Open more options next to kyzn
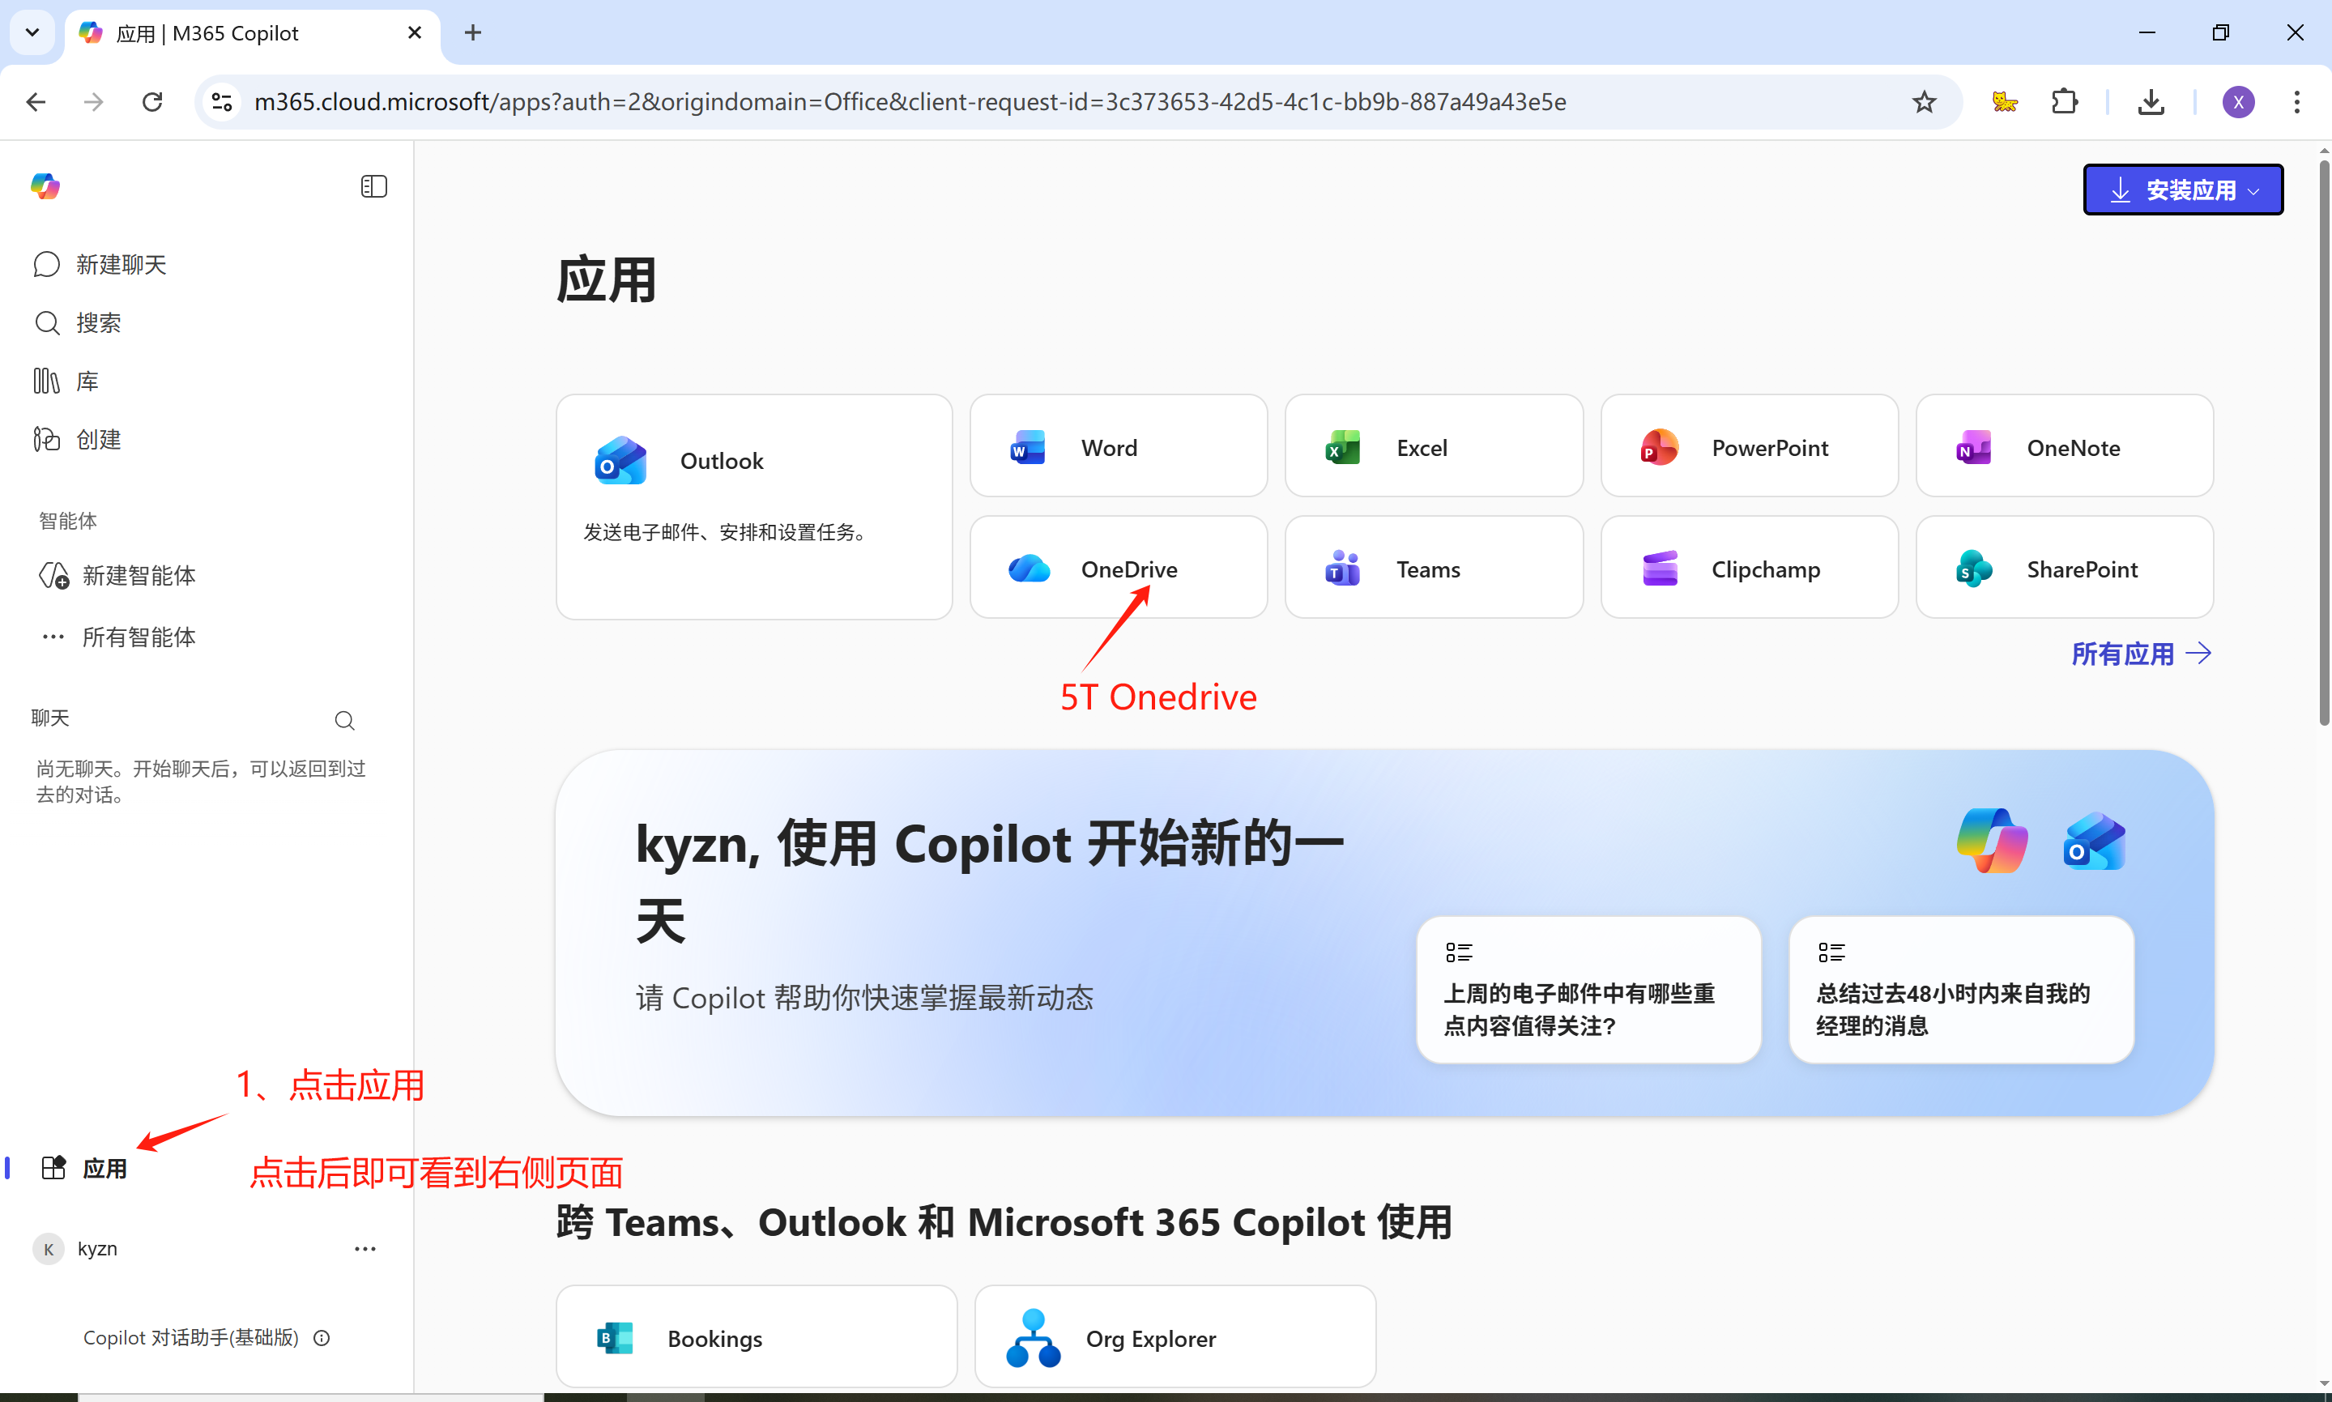The height and width of the screenshot is (1402, 2332). 365,1248
